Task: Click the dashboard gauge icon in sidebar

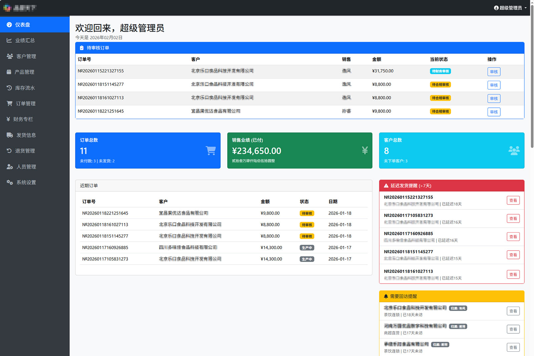Action: (x=9, y=25)
